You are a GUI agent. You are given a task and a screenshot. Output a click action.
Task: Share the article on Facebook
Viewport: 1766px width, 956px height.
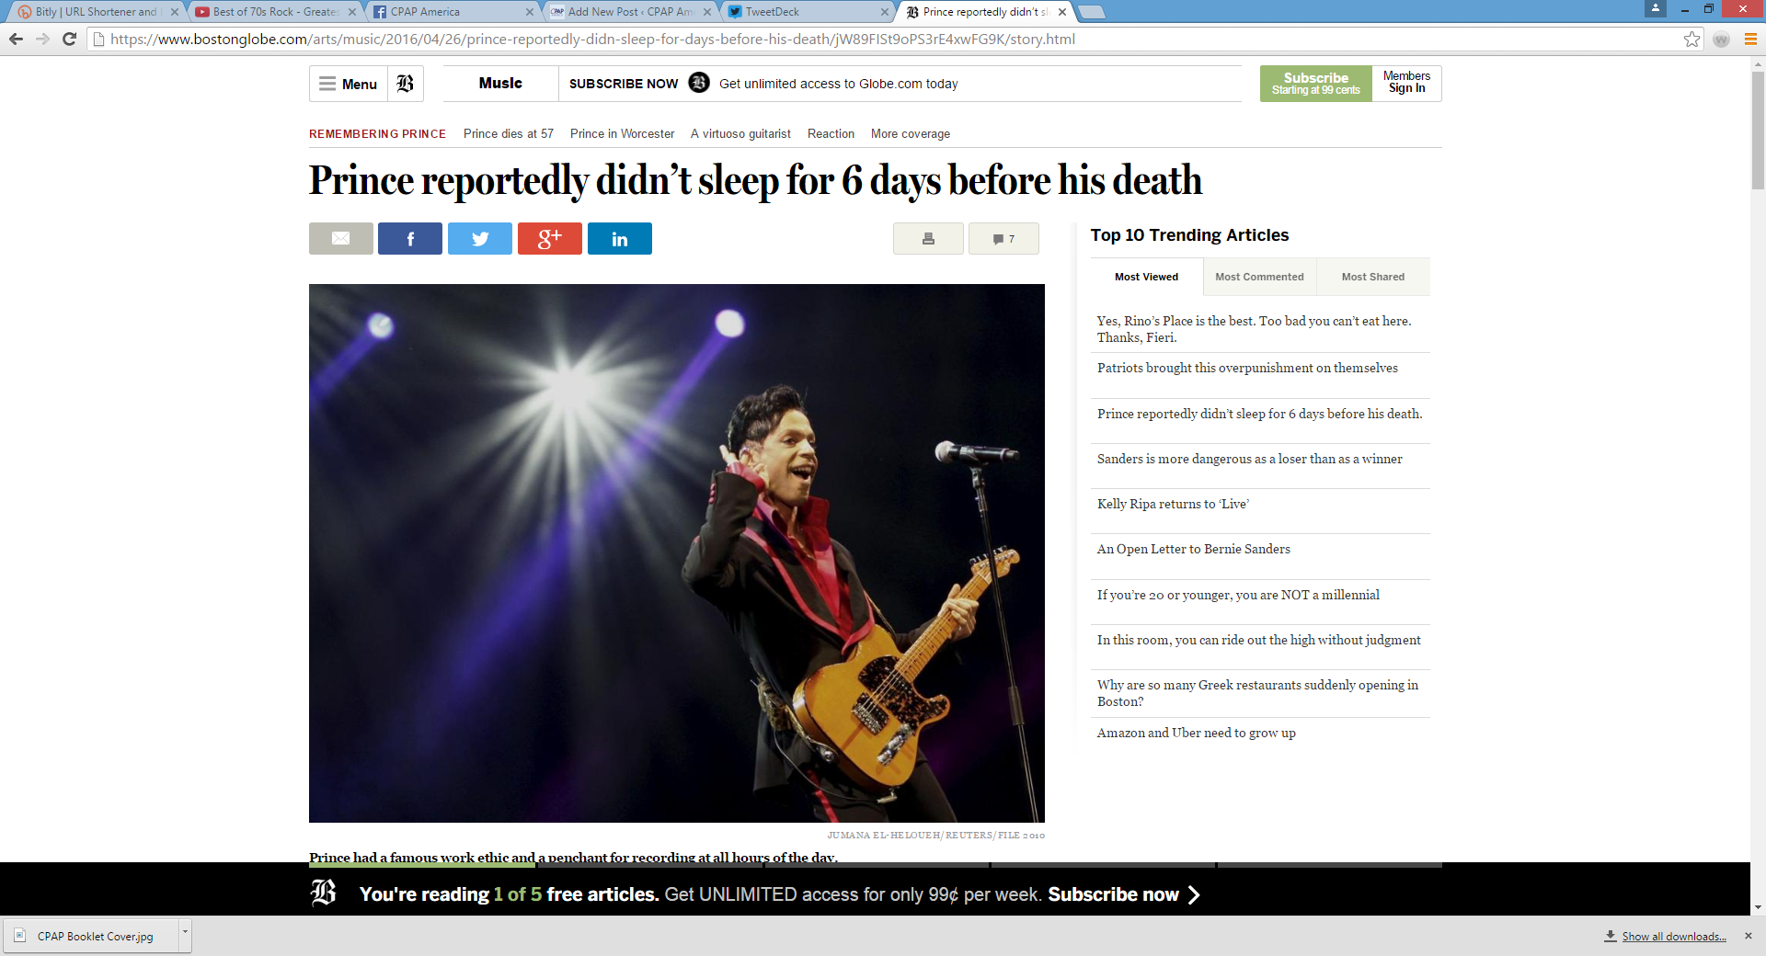tap(410, 239)
